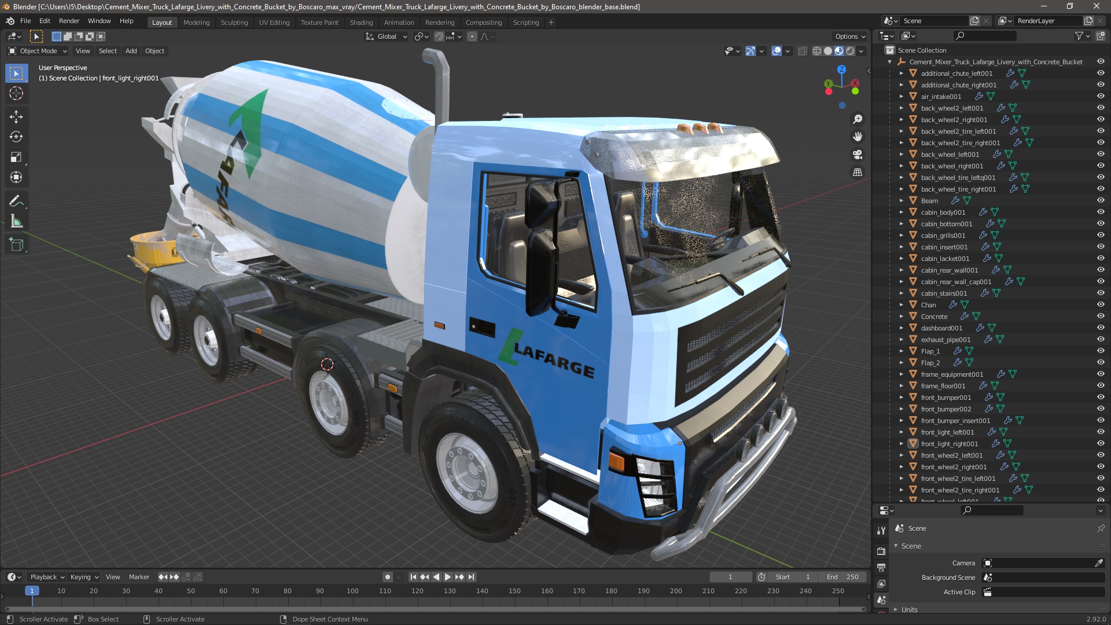
Task: Switch to the Shading workspace tab
Action: pos(361,23)
